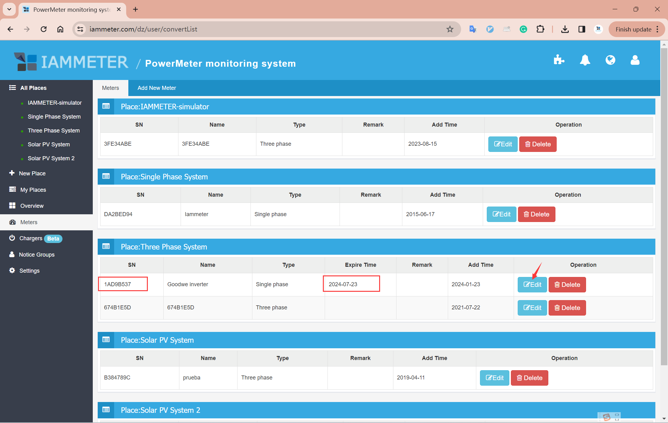Delete the prueba meter B384789C
This screenshot has width=668, height=423.
(x=529, y=378)
